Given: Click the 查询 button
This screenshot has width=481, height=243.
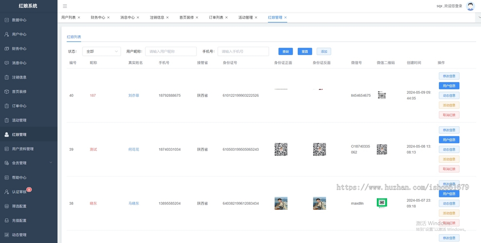Looking at the screenshot, I should [285, 52].
